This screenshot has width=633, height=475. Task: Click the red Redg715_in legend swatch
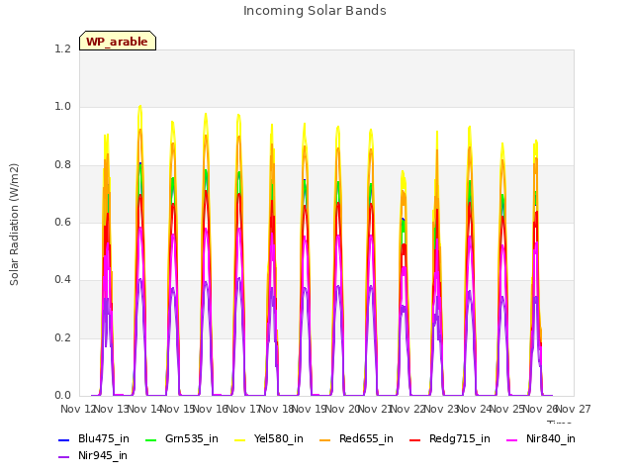[415, 439]
